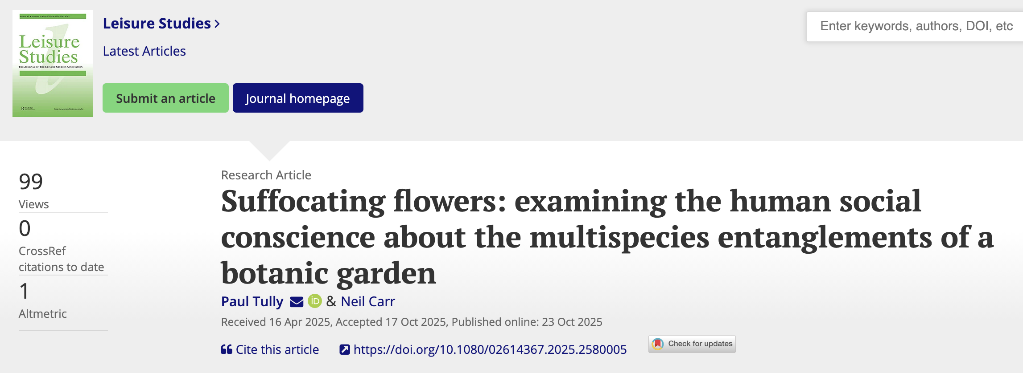This screenshot has height=373, width=1023.
Task: Click the Submit an article button
Action: 165,98
